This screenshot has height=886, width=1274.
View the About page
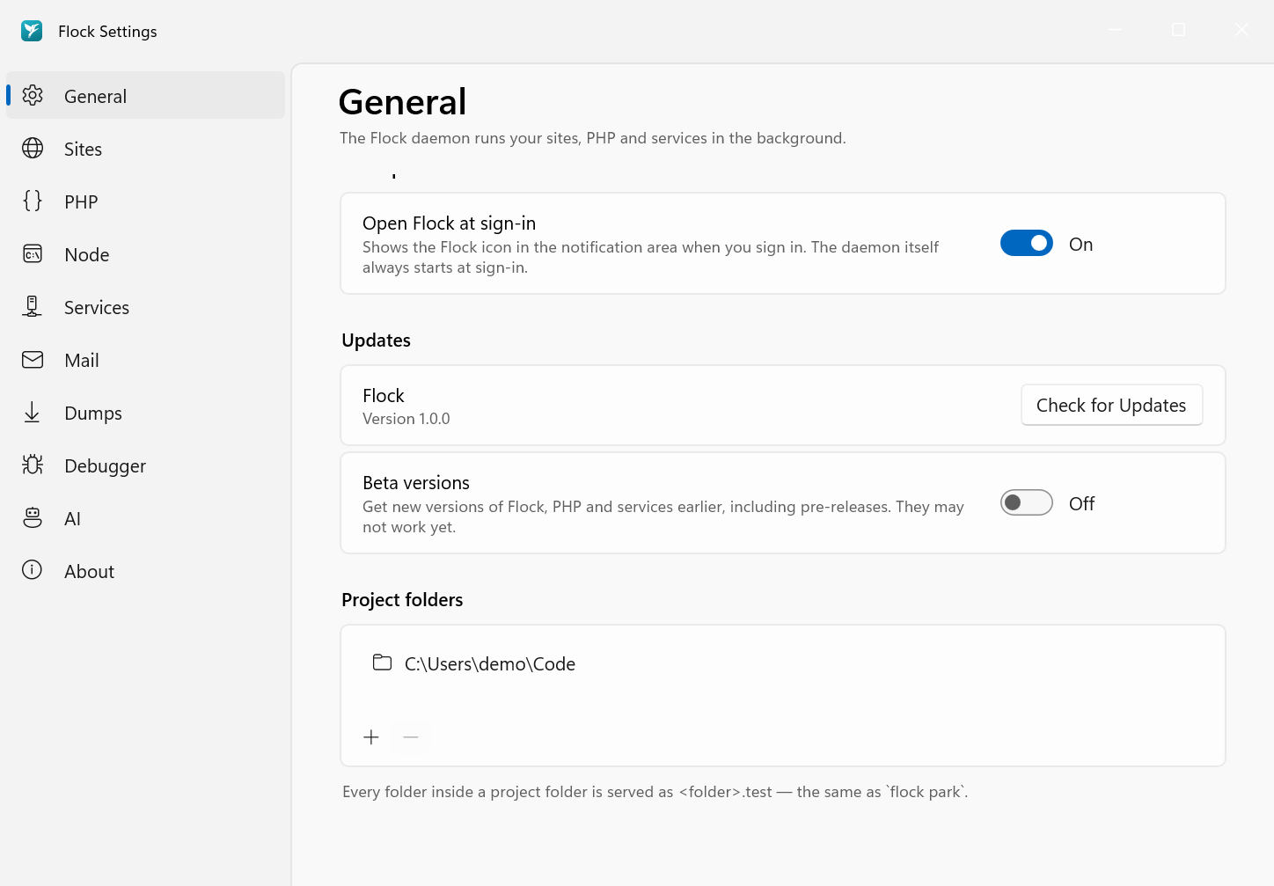tap(146, 571)
